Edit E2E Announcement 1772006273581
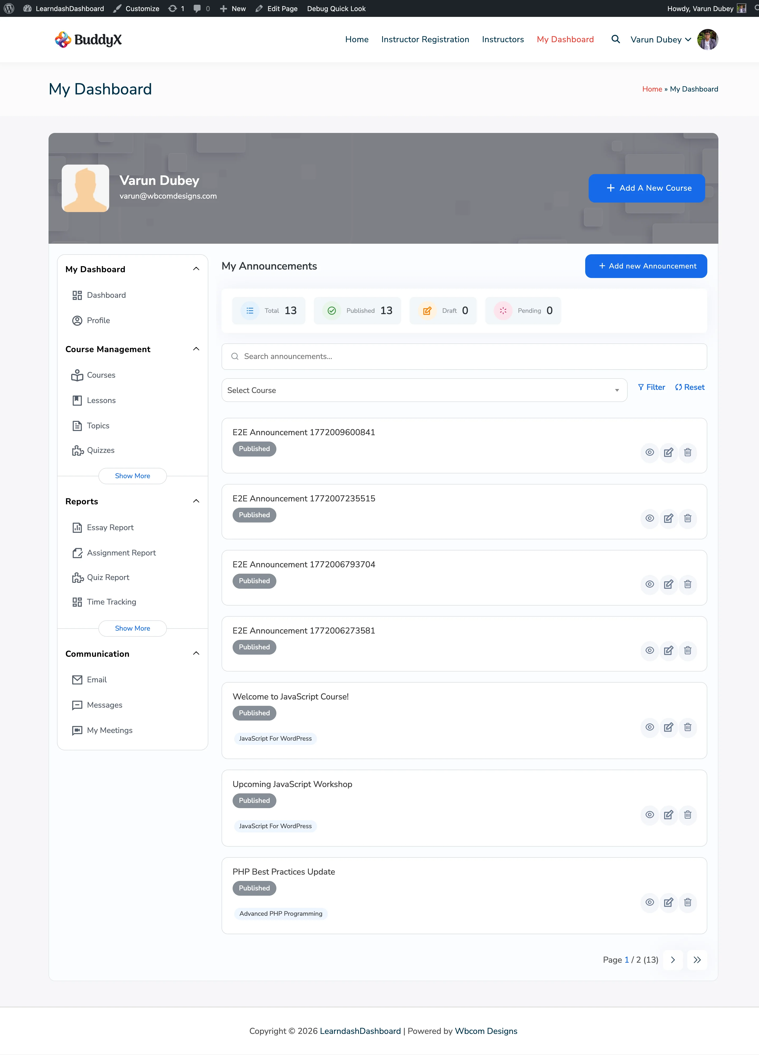The image size is (759, 1055). coord(668,650)
